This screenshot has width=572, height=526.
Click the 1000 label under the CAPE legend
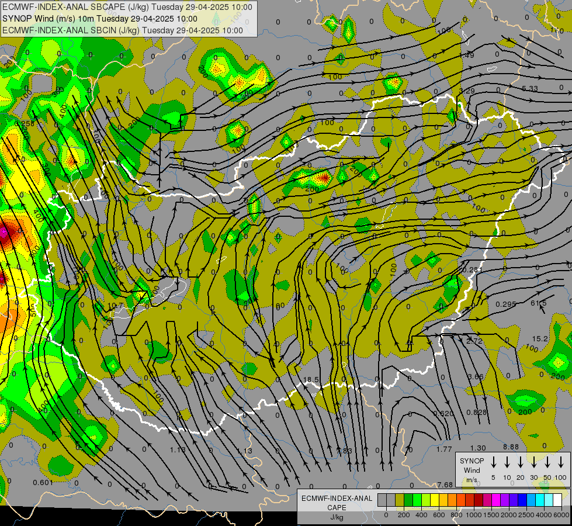point(474,515)
